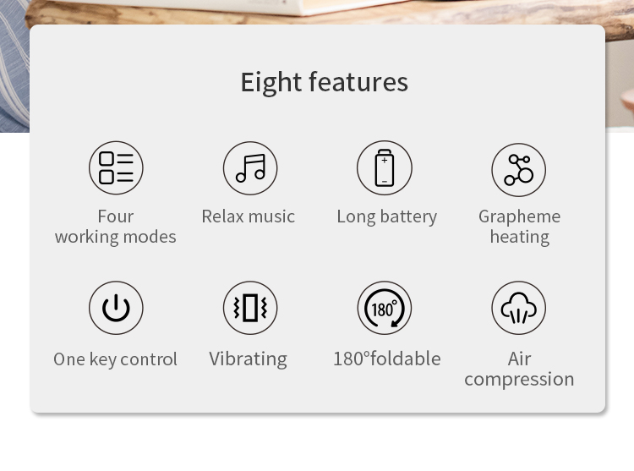Tap the air compression cloud icon

tap(518, 308)
